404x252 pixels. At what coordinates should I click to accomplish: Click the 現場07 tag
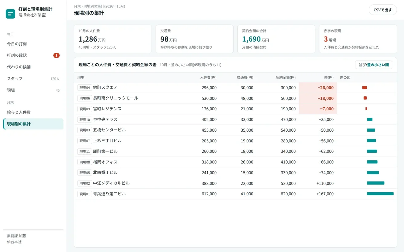click(85, 141)
